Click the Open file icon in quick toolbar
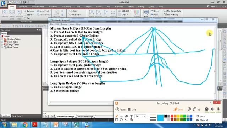 (13, 2)
